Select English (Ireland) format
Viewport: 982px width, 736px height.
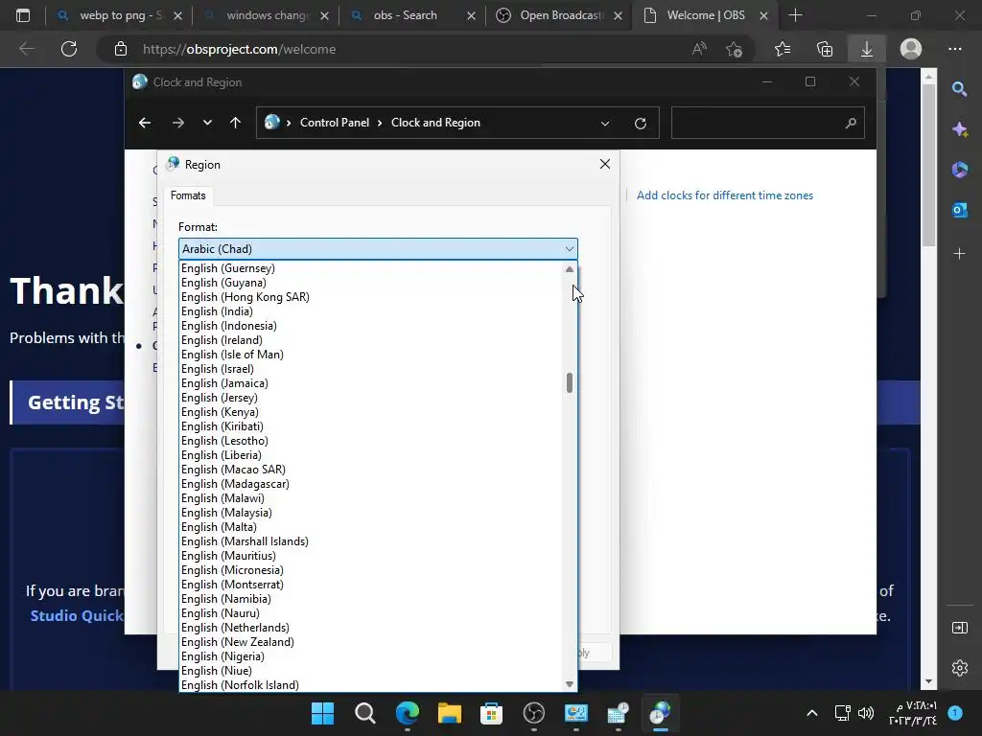[222, 340]
